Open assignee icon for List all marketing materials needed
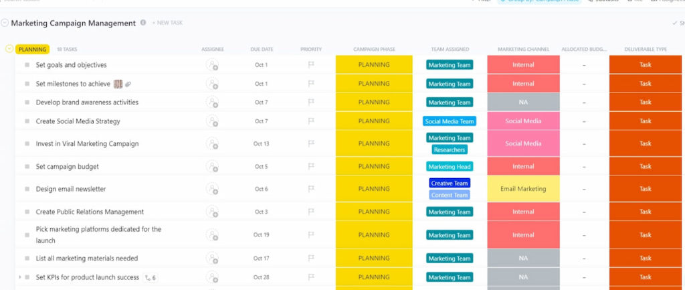Image resolution: width=685 pixels, height=290 pixels. click(x=212, y=259)
